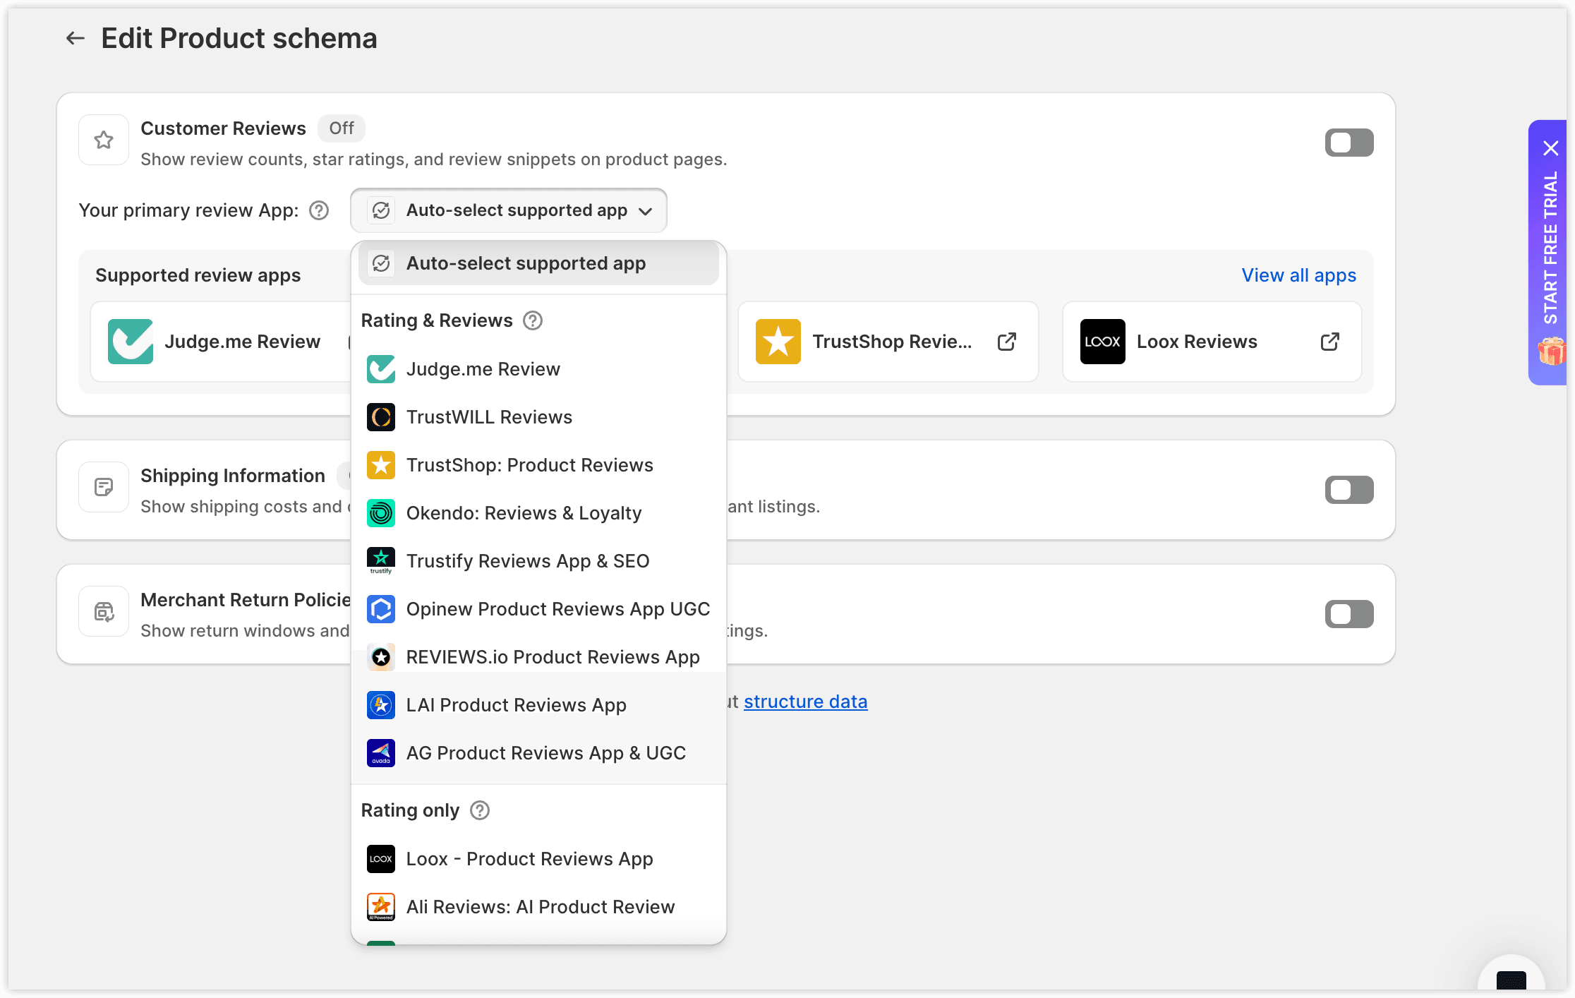Click the Supported review apps label
Screen dimensions: 1575x998
198,275
